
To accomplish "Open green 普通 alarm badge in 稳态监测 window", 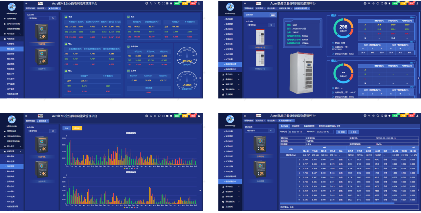I will pyautogui.click(x=177, y=3).
